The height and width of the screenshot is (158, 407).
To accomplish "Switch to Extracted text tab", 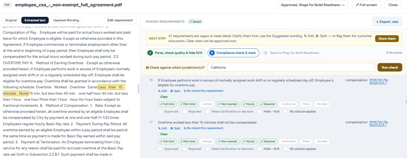I will click(35, 20).
